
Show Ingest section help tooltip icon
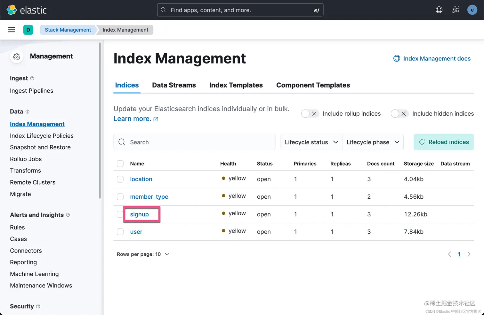click(32, 78)
